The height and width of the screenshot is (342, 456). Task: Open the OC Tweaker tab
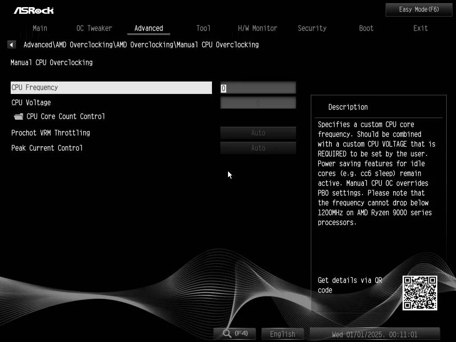point(94,28)
